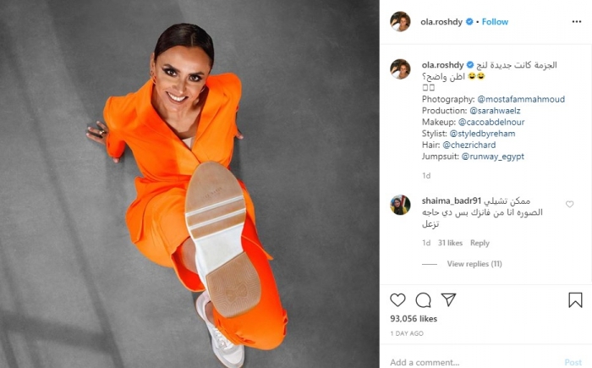Like shaima_badr91's comment with the small heart
The width and height of the screenshot is (592, 368).
click(x=570, y=204)
